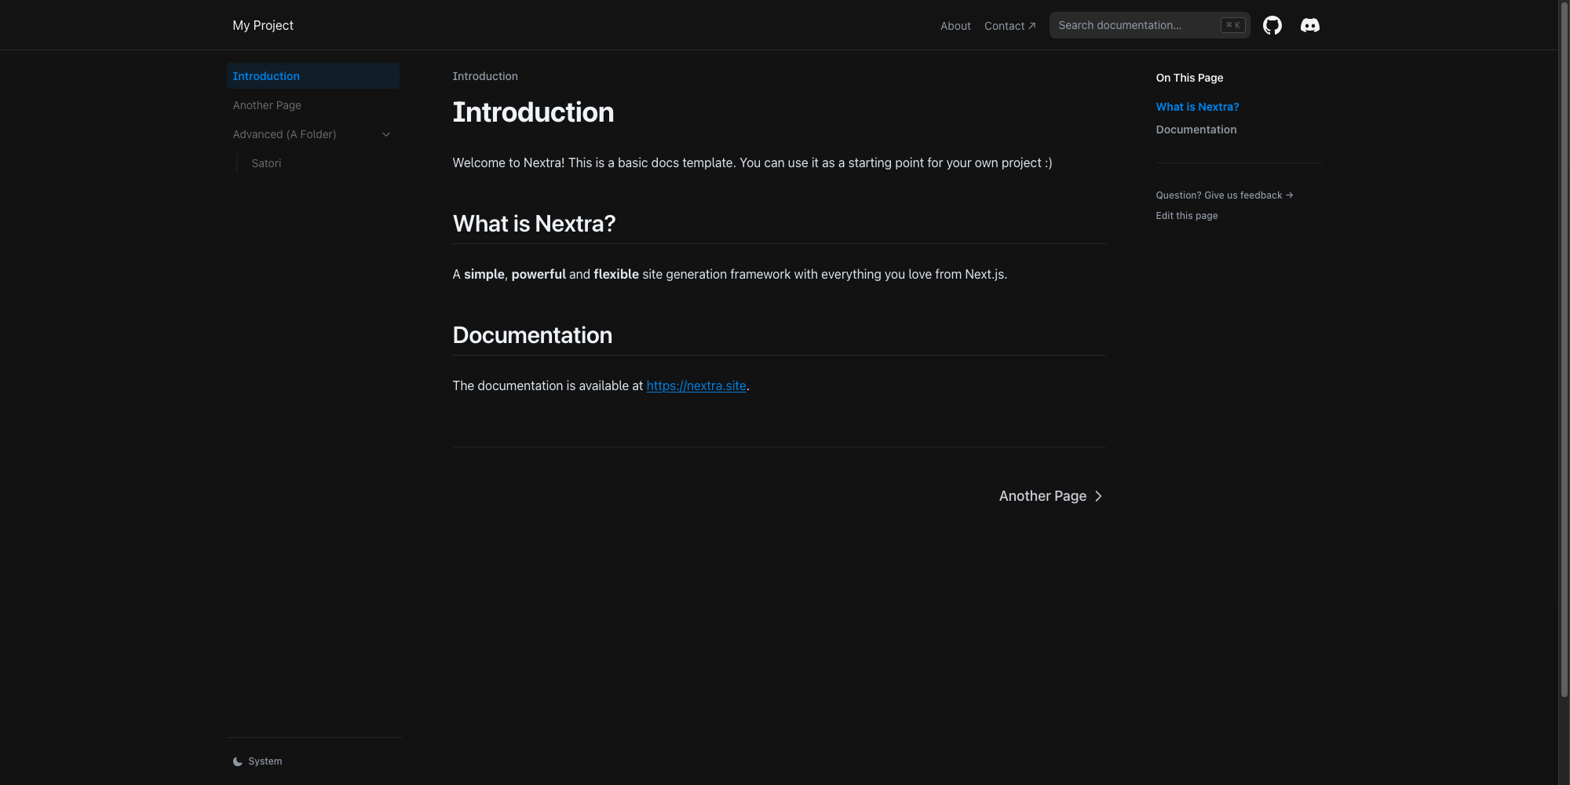Click the ⌘K shortcut badge
Viewport: 1570px width, 785px height.
1232,25
